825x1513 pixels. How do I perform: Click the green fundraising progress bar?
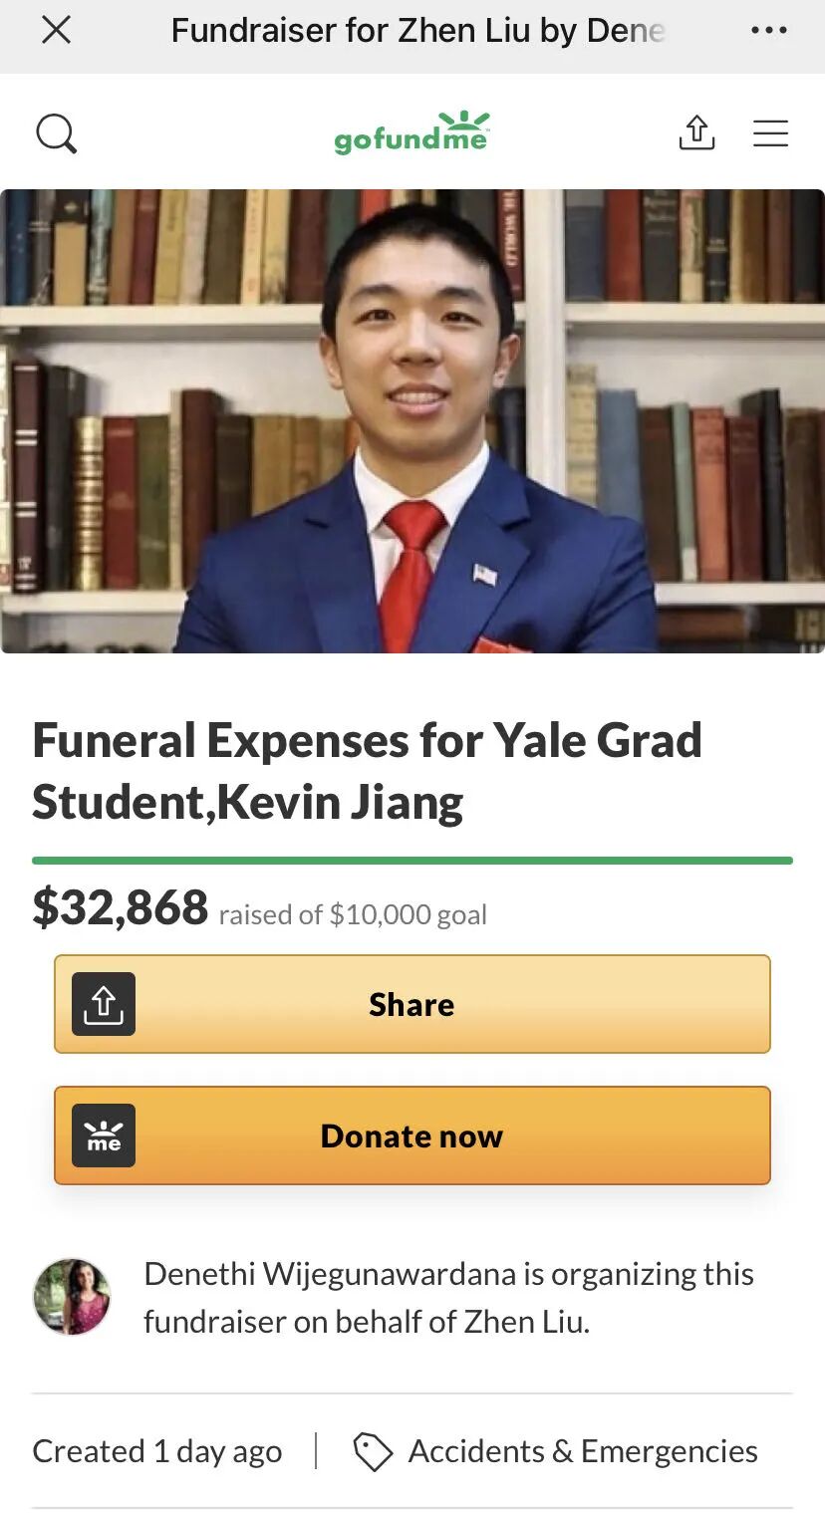[x=412, y=860]
